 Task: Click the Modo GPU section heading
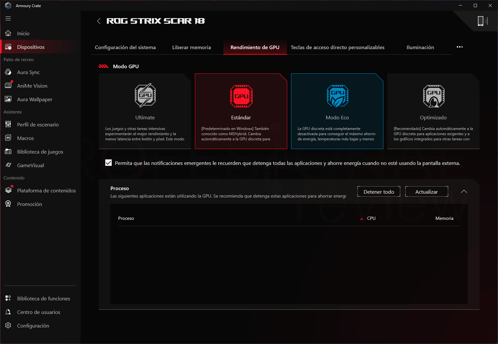point(126,66)
